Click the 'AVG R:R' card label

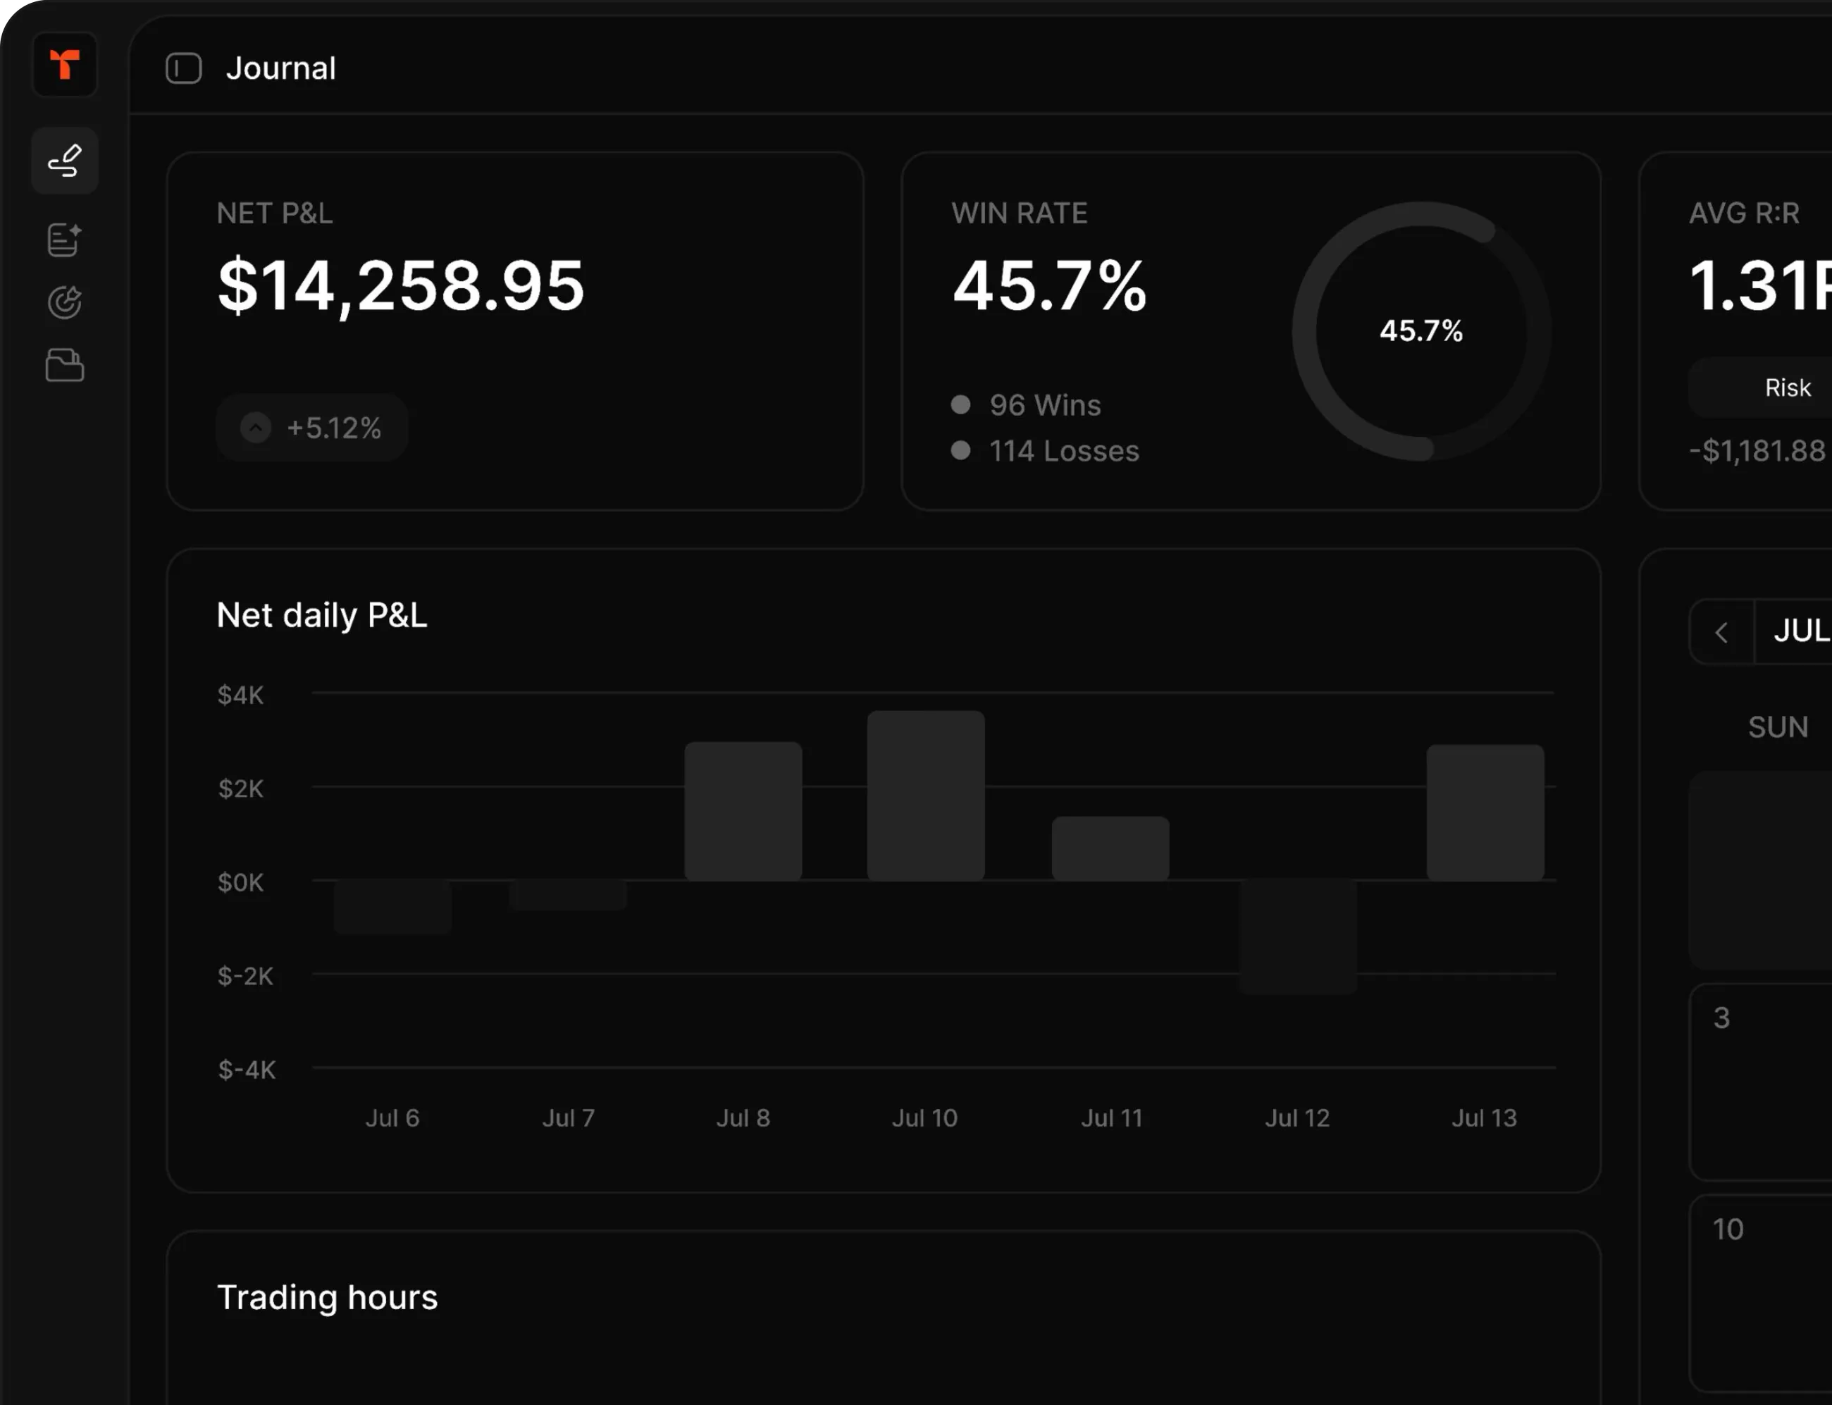[x=1744, y=214]
